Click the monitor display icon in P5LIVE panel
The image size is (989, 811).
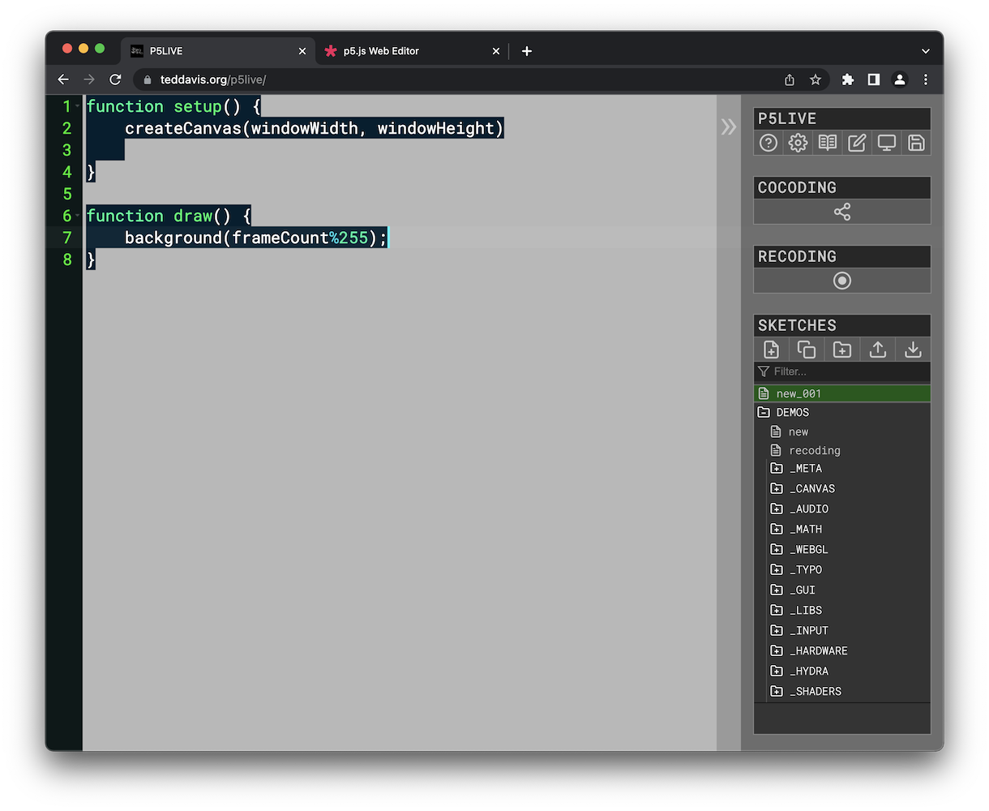pyautogui.click(x=887, y=143)
